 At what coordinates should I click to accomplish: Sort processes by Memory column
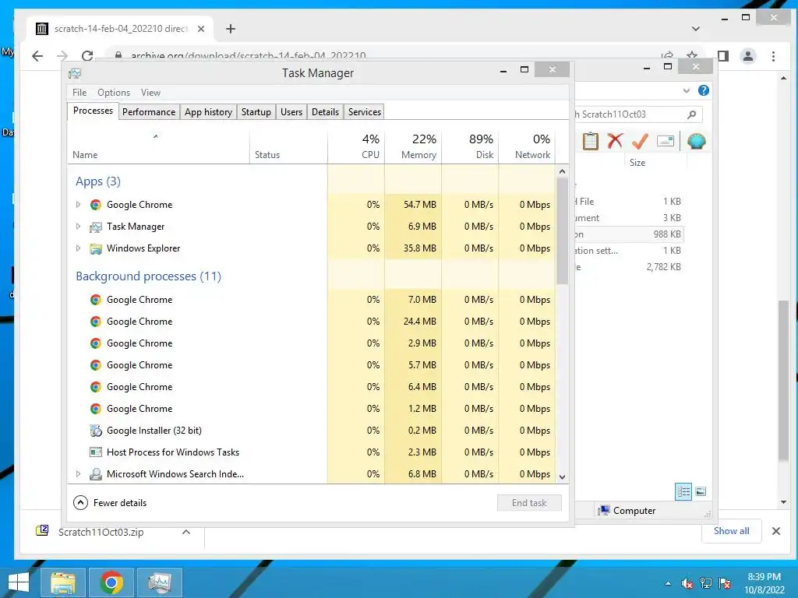[x=413, y=146]
